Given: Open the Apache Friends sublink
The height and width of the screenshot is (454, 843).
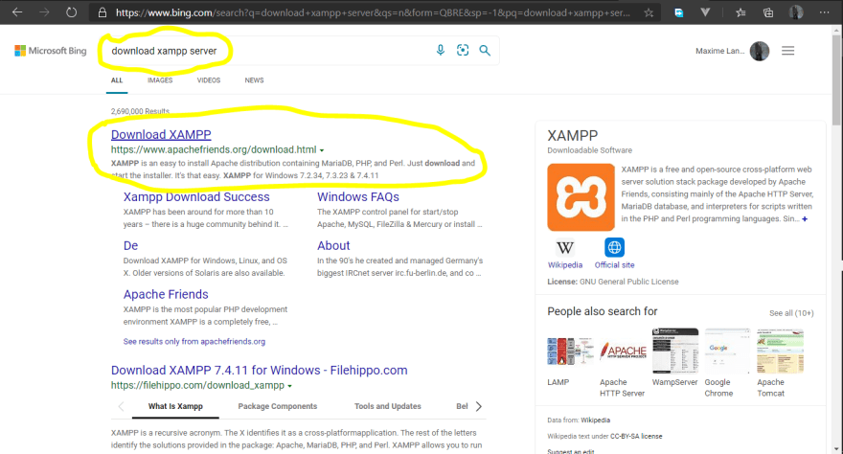Looking at the screenshot, I should click(166, 294).
